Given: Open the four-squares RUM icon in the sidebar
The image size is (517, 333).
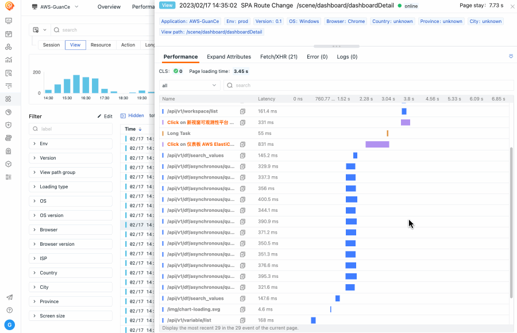Looking at the screenshot, I should click(9, 99).
